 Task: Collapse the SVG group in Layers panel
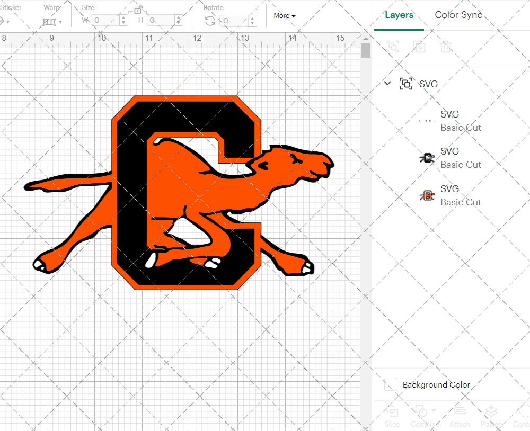387,83
